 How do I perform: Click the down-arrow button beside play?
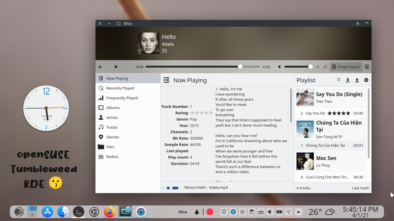[x=100, y=67]
